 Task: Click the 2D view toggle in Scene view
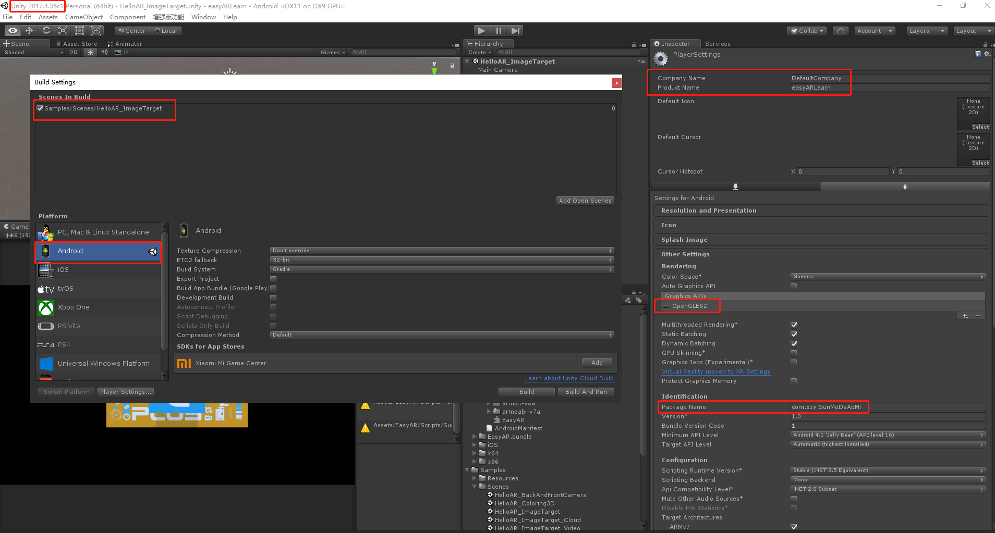74,52
